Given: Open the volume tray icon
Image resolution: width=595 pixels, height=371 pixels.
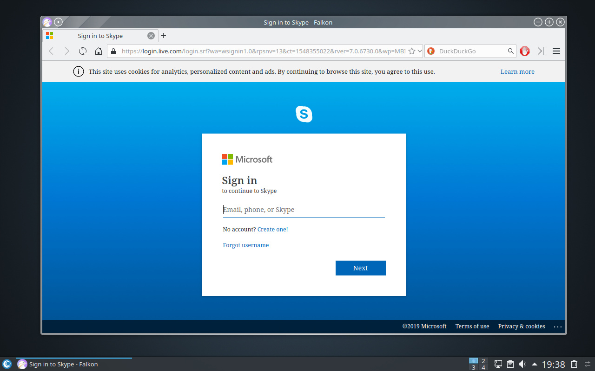Looking at the screenshot, I should coord(522,364).
